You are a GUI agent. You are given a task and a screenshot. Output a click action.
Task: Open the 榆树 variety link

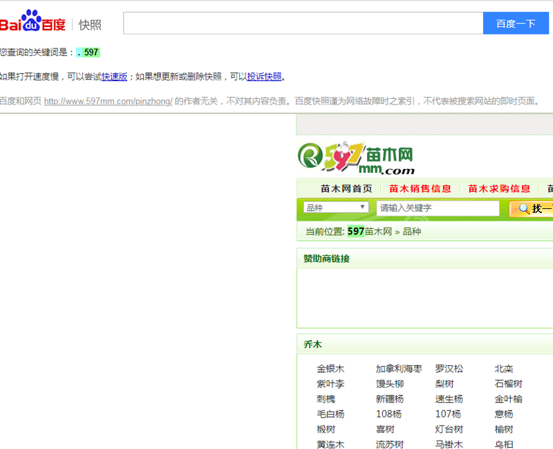pyautogui.click(x=504, y=430)
